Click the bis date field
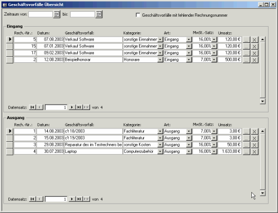The image size is (278, 213). click(82, 14)
